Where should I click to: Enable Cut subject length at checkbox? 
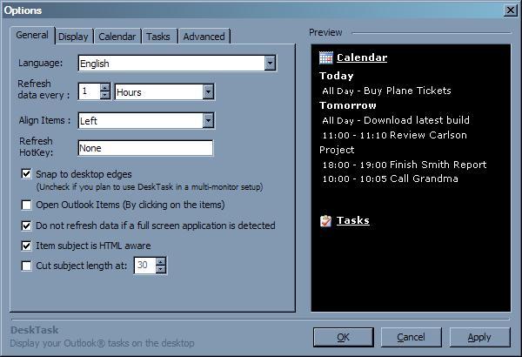coord(26,266)
